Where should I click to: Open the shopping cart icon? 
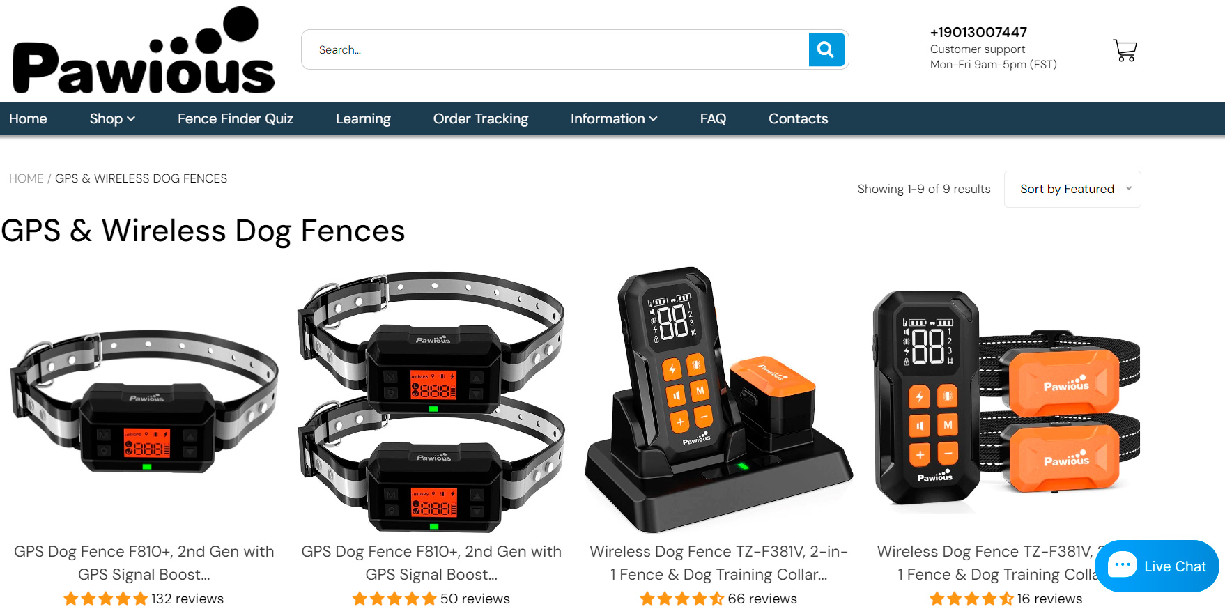pos(1125,50)
